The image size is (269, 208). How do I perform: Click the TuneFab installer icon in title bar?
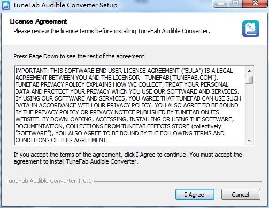(6, 5)
